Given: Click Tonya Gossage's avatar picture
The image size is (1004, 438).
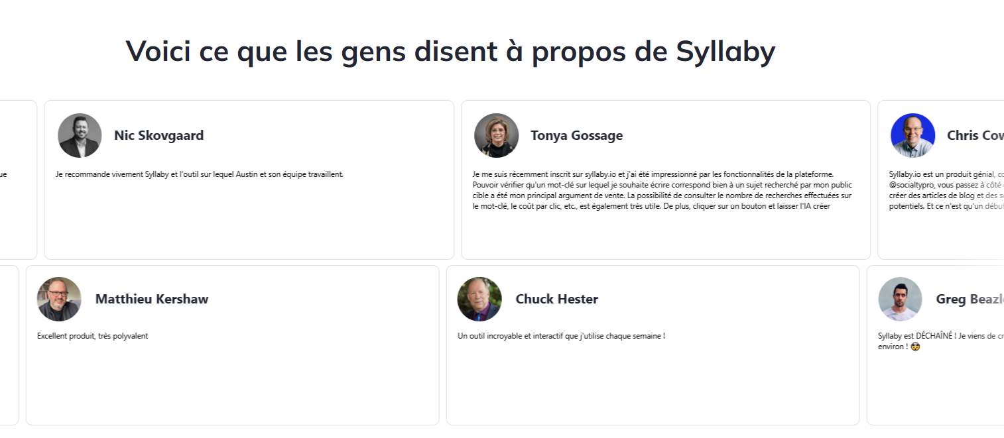Looking at the screenshot, I should [496, 135].
